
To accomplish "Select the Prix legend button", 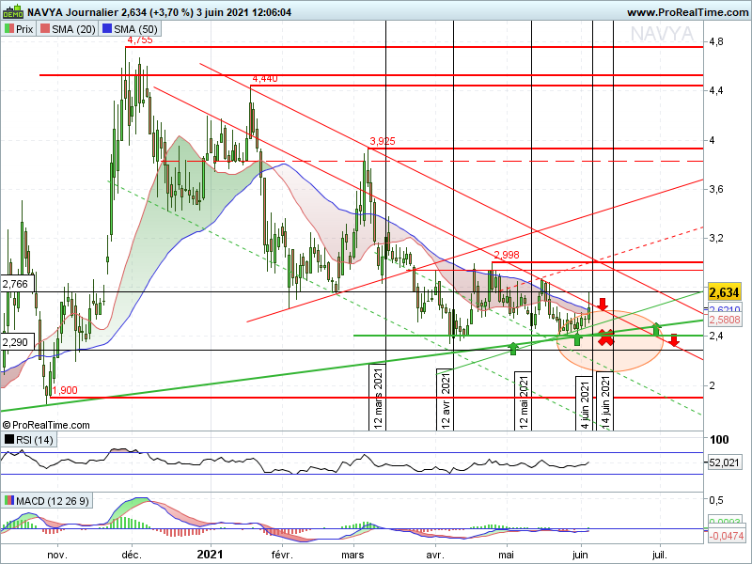I will coord(19,29).
